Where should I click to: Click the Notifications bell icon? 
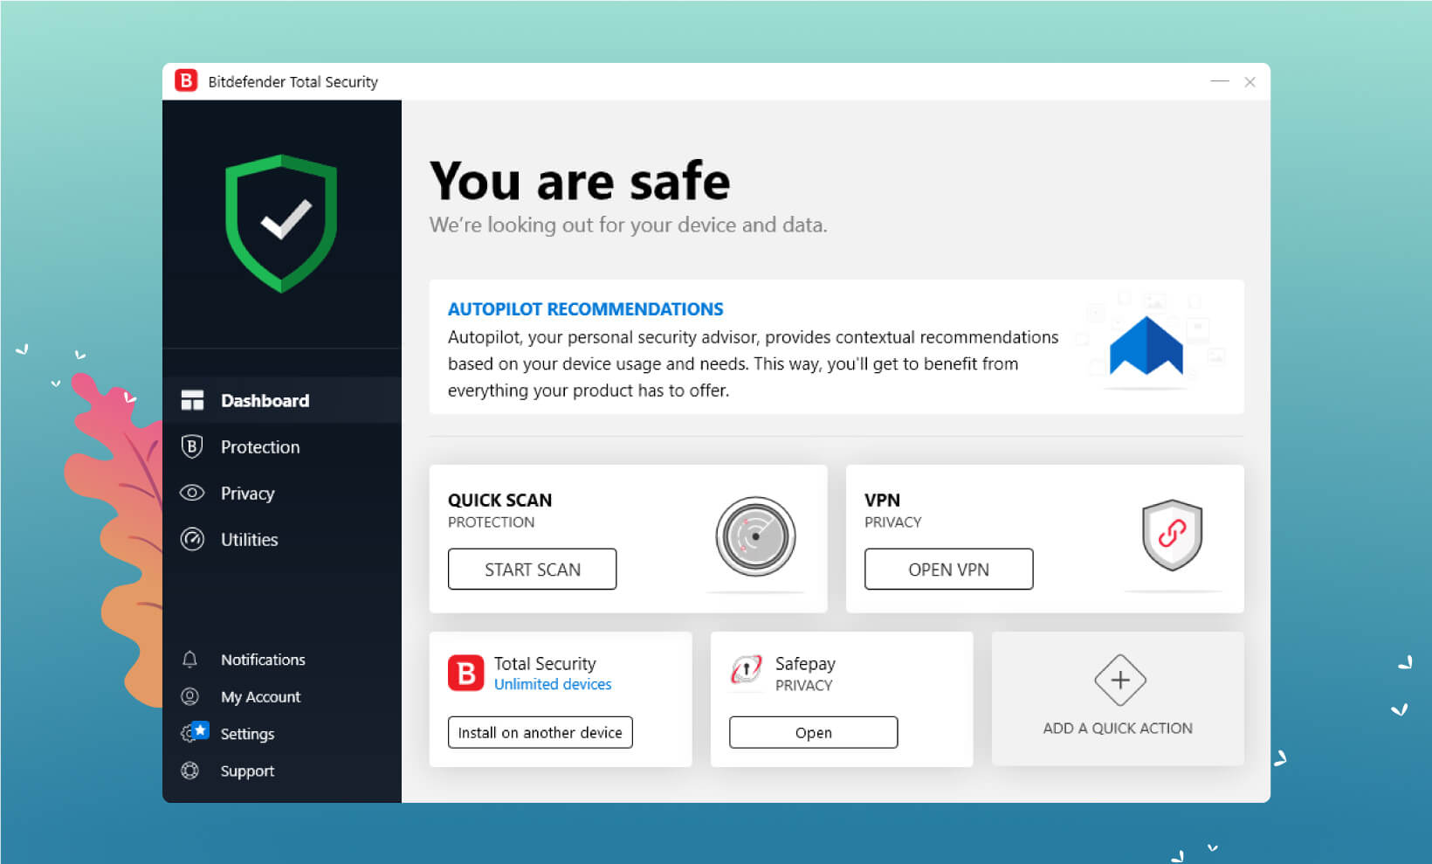click(x=189, y=660)
